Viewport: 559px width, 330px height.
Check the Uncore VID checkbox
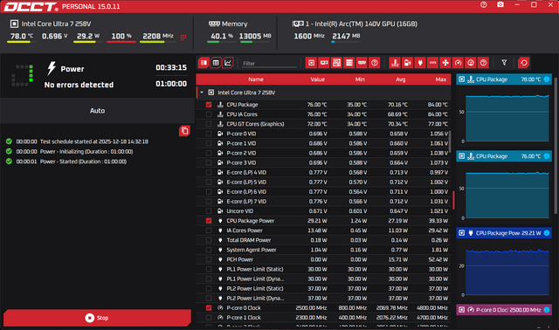coord(209,211)
